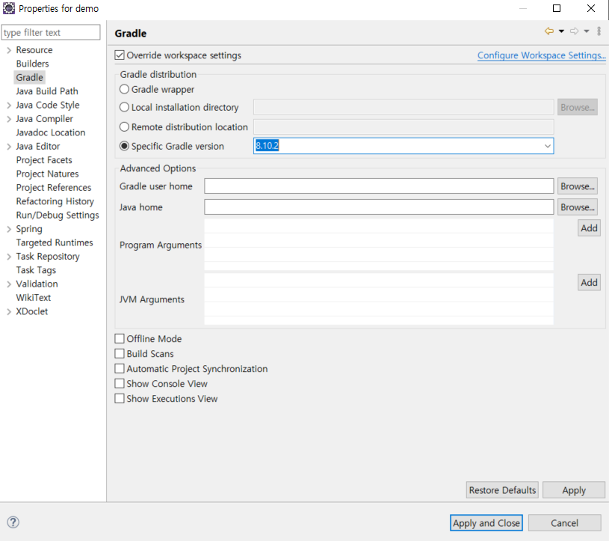Select Builders in the properties tree
This screenshot has height=541, width=609.
[33, 64]
